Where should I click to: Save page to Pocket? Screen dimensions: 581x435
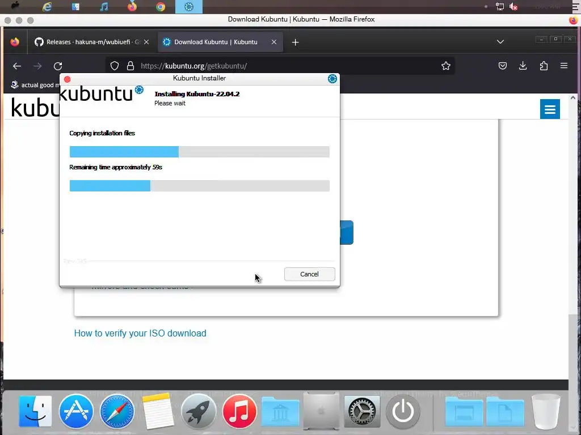(503, 66)
